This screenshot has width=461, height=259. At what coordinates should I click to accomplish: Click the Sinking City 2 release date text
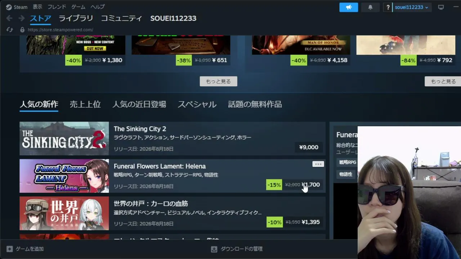[x=144, y=149]
